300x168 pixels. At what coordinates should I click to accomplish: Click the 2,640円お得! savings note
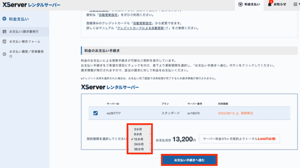[x=267, y=139]
